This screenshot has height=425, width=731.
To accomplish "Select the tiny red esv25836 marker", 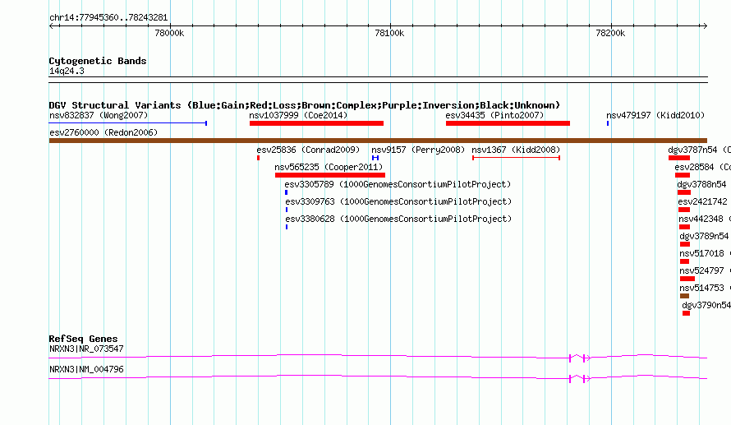I will point(258,158).
